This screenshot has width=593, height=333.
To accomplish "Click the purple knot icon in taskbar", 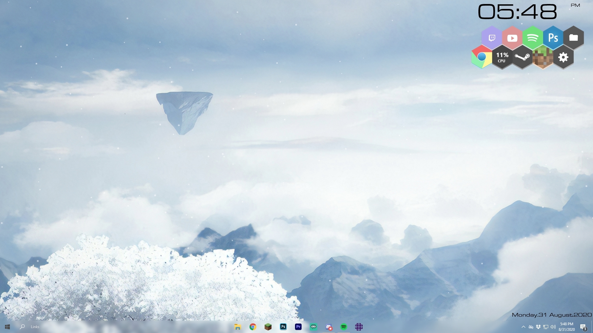I will click(359, 327).
